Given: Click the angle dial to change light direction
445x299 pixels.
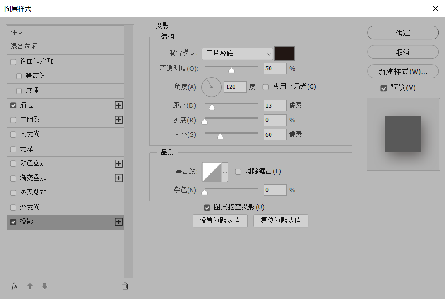Looking at the screenshot, I should pos(211,87).
